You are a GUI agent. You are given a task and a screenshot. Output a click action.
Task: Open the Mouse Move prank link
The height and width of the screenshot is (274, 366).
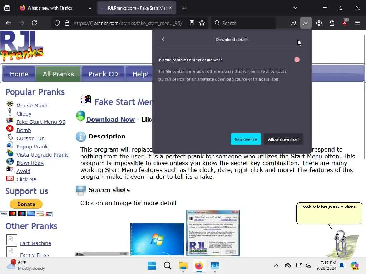click(32, 106)
